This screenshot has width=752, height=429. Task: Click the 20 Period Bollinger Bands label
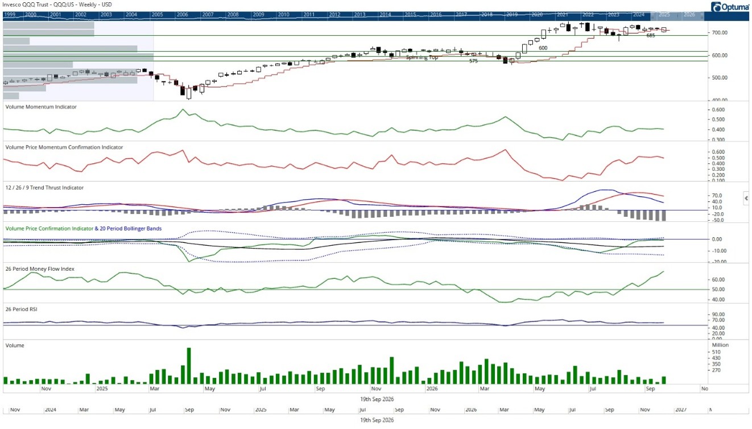pos(130,229)
